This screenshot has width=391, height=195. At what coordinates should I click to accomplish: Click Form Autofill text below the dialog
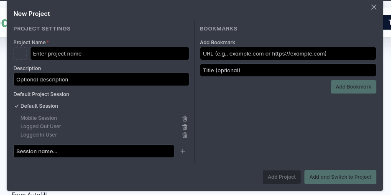tap(29, 193)
